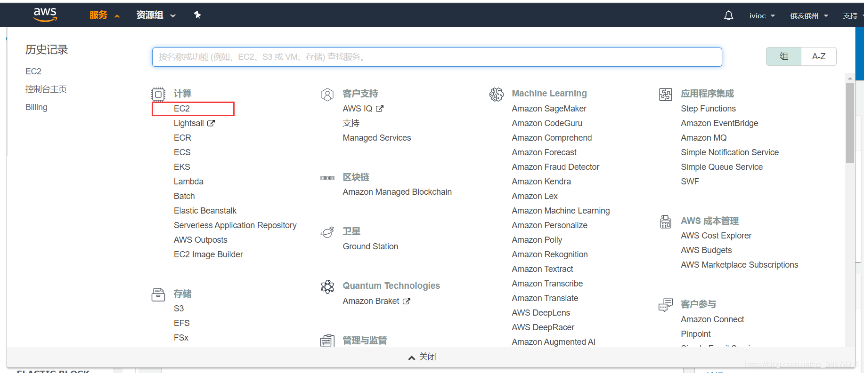Open Managed Services link
864x373 pixels.
click(x=377, y=138)
